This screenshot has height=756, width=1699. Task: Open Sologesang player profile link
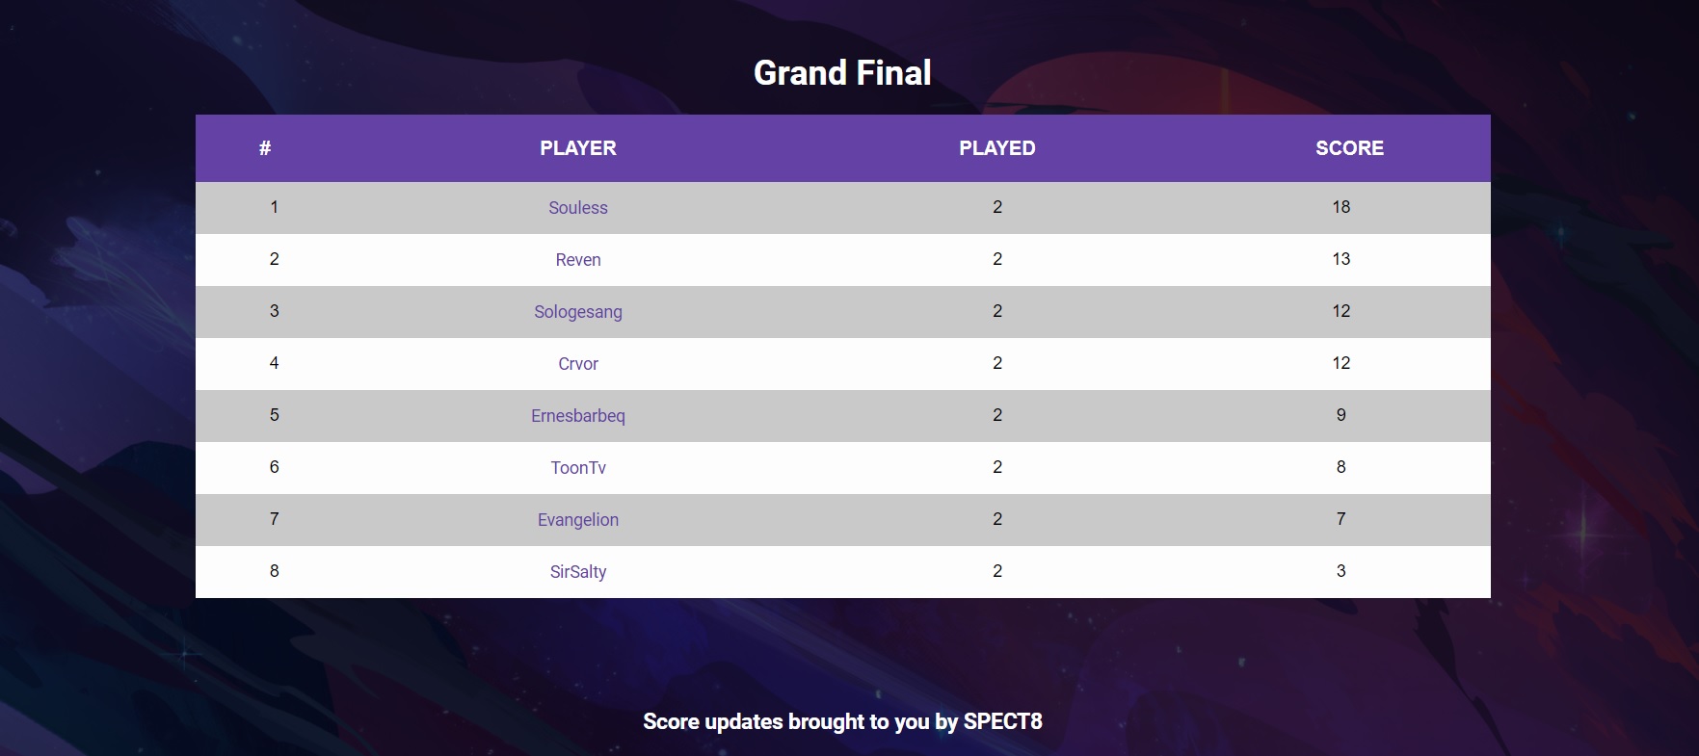click(578, 312)
